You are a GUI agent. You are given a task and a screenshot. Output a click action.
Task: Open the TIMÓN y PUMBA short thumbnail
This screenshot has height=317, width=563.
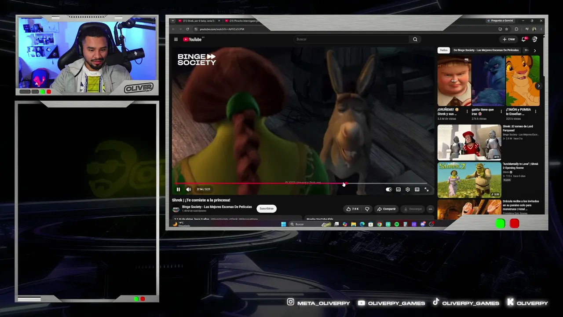523,81
